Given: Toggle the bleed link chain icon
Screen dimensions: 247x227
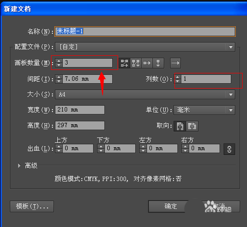Looking at the screenshot, I should point(229,149).
